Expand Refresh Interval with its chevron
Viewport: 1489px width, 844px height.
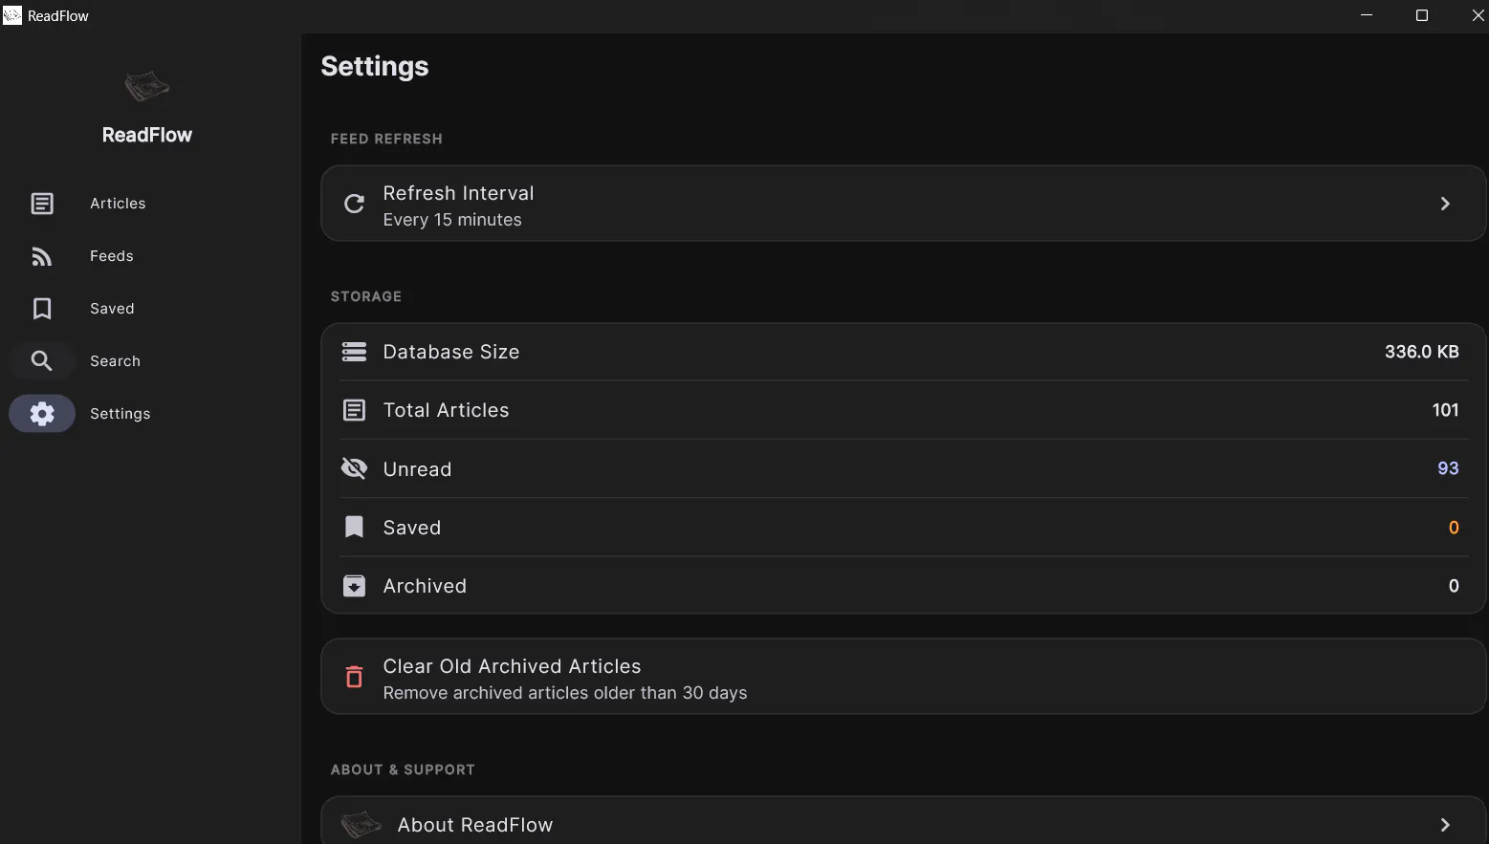[x=1445, y=204]
